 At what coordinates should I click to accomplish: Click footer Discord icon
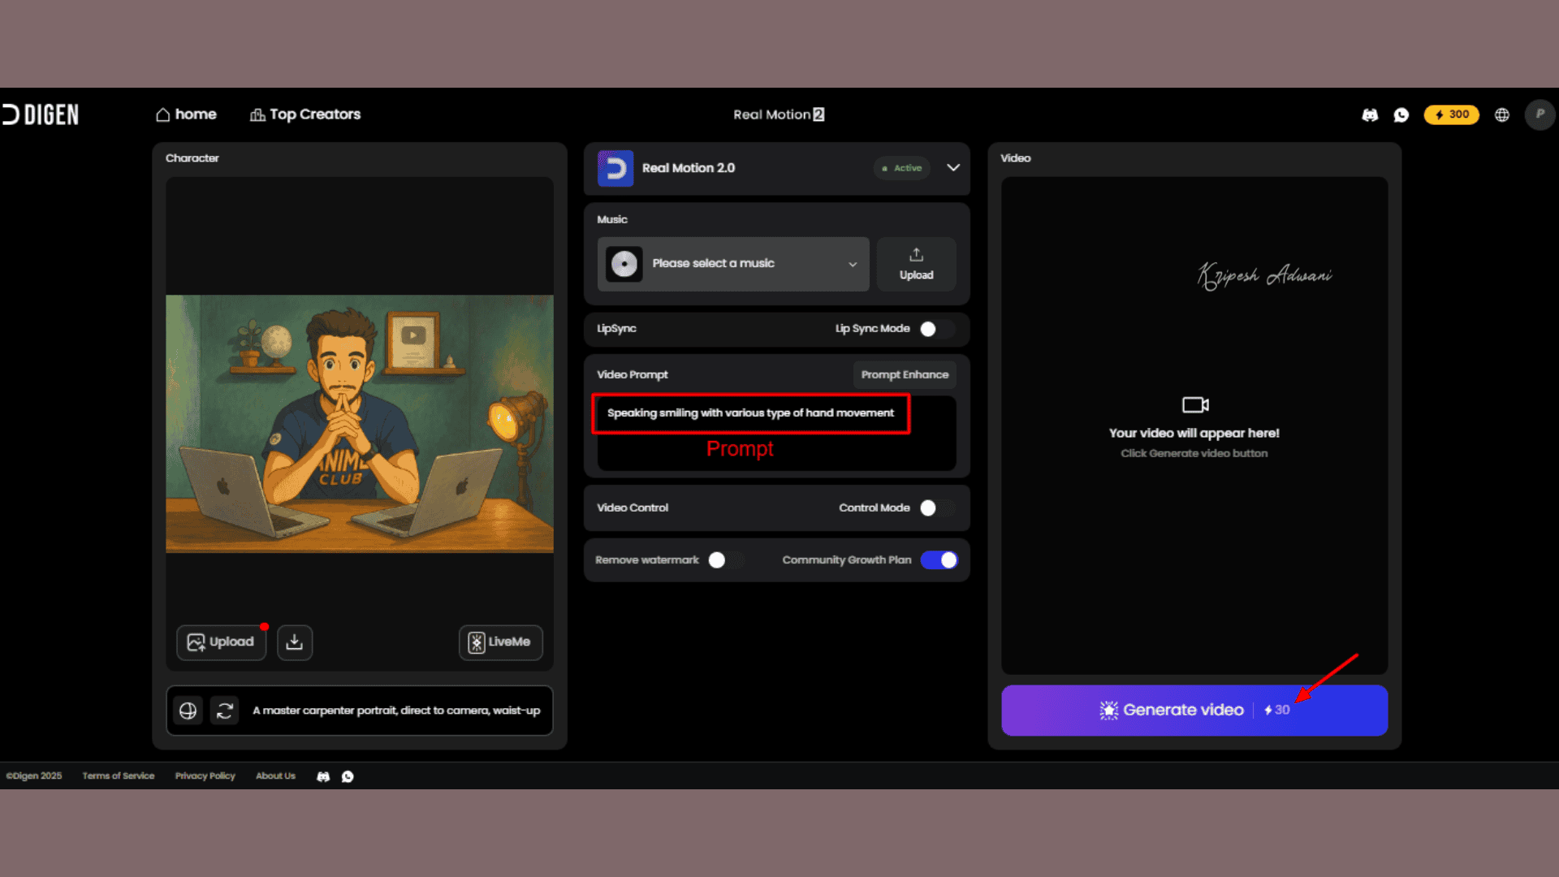[323, 776]
